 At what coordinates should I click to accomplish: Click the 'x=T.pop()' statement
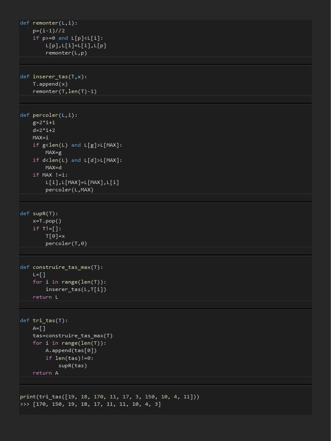click(x=47, y=221)
